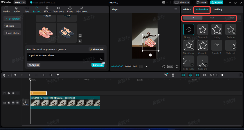The height and width of the screenshot is (130, 244).
Task: Select the Loop animation tab
Action: pyautogui.click(x=231, y=18)
